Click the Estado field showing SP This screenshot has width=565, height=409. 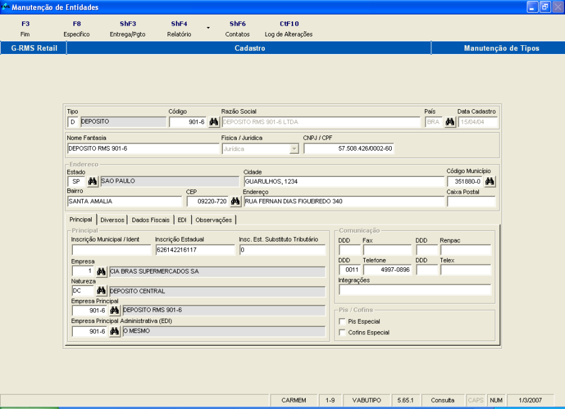[x=76, y=181]
